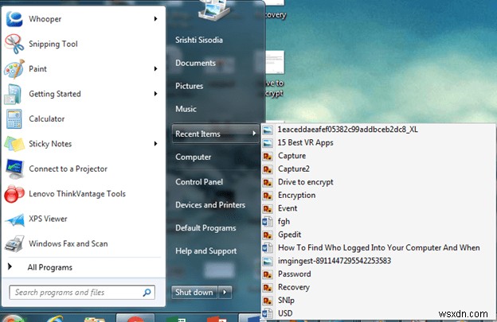Click icon beside Gpedit item
497x322 pixels.
point(268,235)
